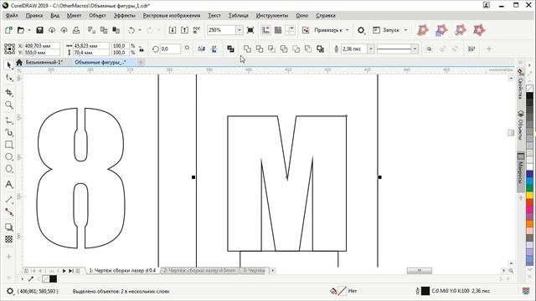
Task: Open the Справка menu
Action: 326,15
